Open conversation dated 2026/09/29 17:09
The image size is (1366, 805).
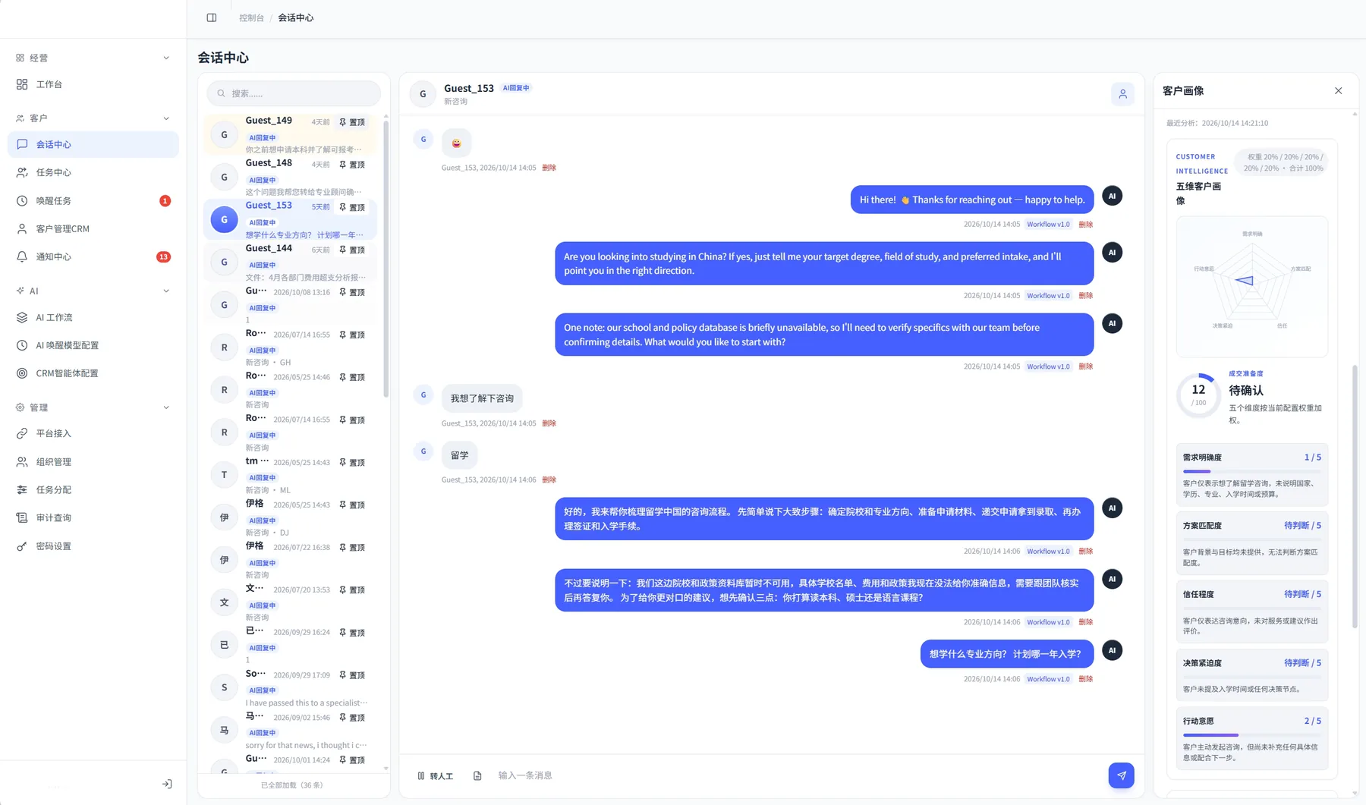point(290,687)
